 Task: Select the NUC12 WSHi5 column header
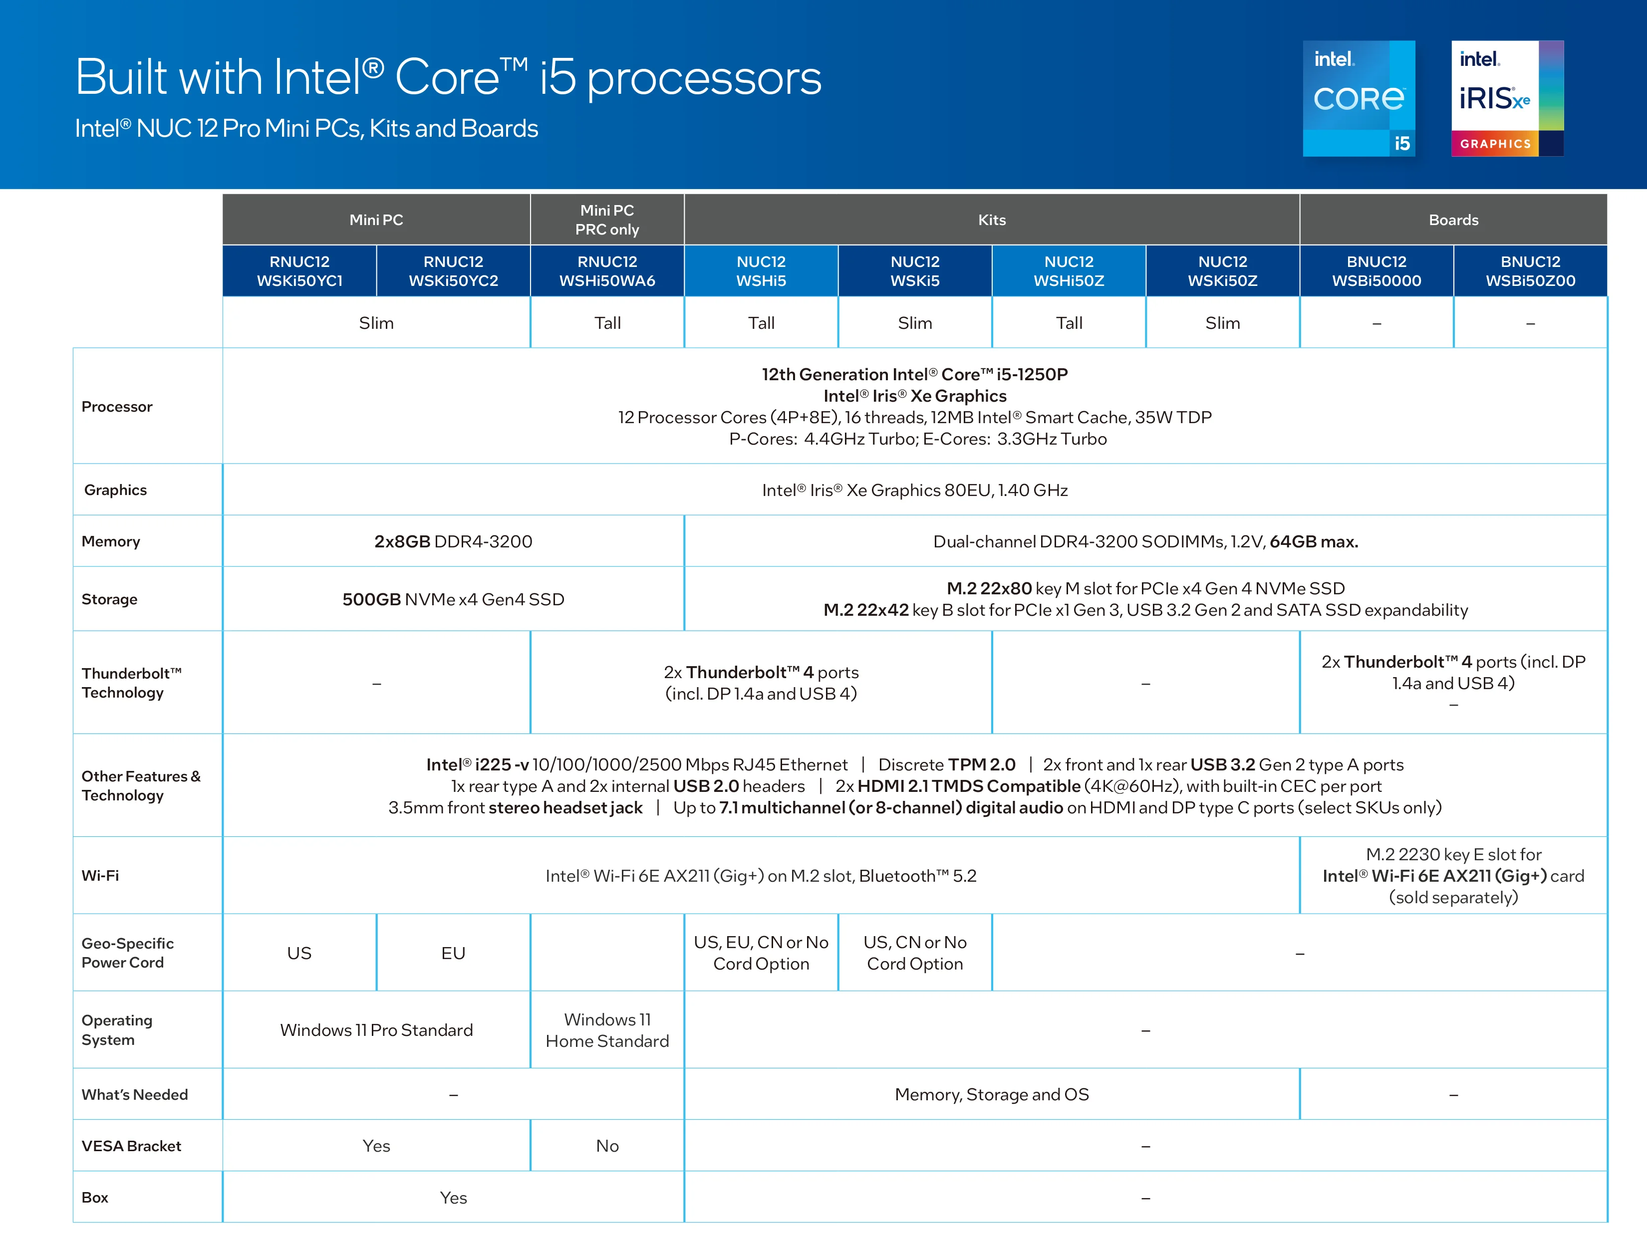tap(760, 271)
